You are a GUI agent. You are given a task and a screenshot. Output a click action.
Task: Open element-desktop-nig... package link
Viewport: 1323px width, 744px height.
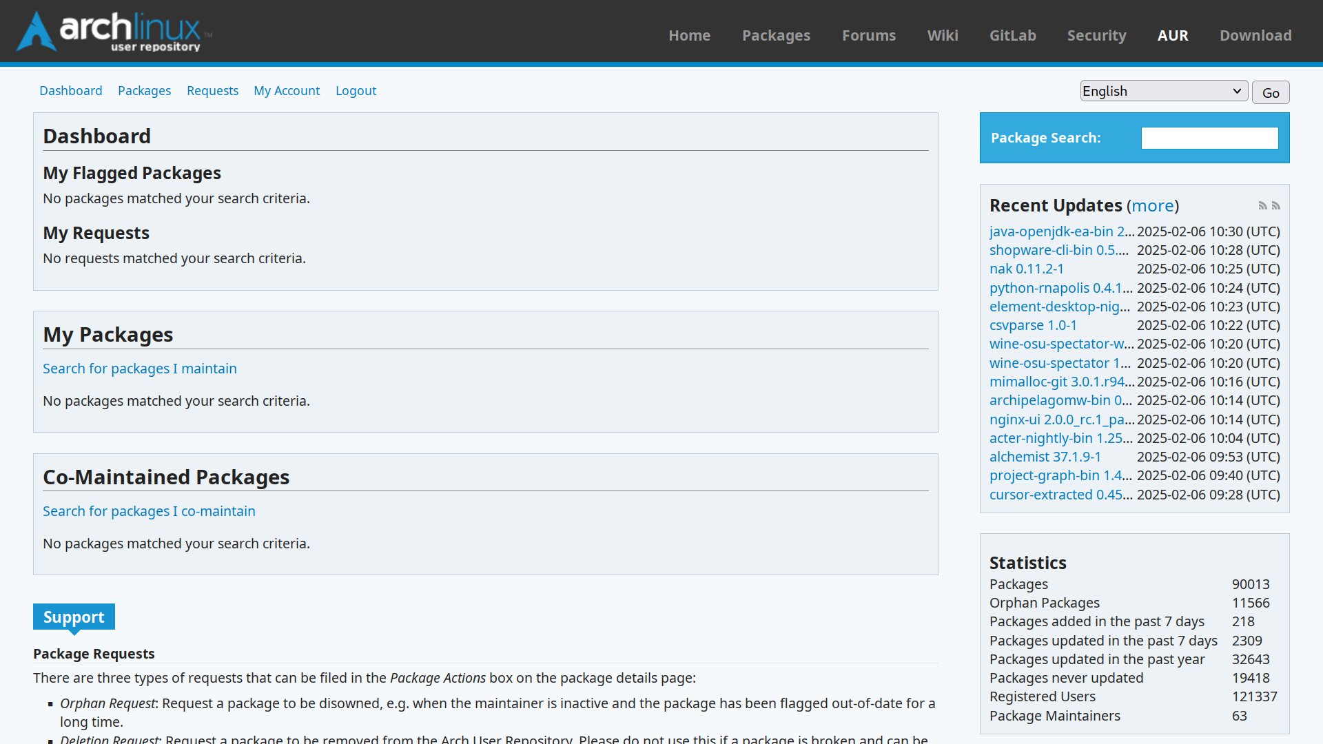(x=1059, y=307)
